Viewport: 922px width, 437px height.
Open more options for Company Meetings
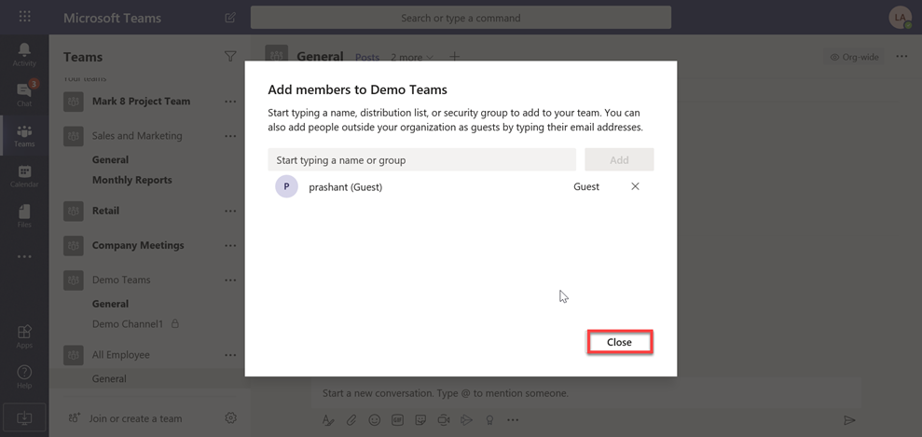[x=230, y=245]
